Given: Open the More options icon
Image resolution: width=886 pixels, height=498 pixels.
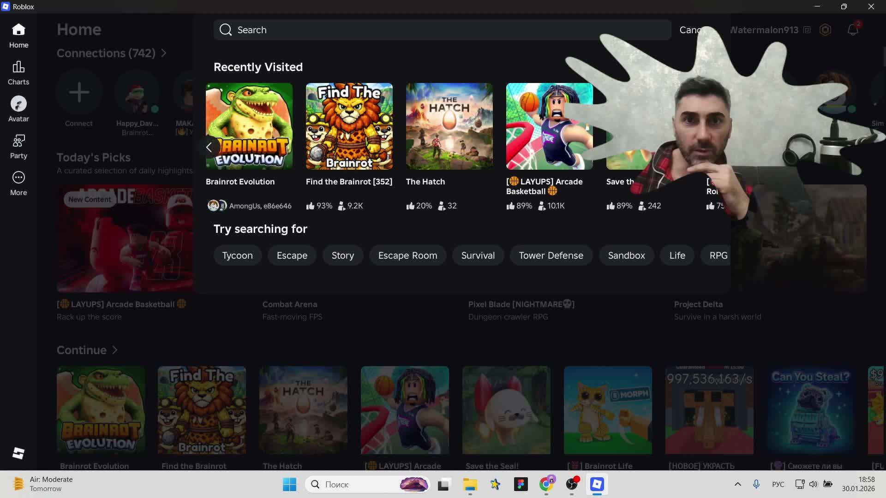Looking at the screenshot, I should tap(18, 178).
